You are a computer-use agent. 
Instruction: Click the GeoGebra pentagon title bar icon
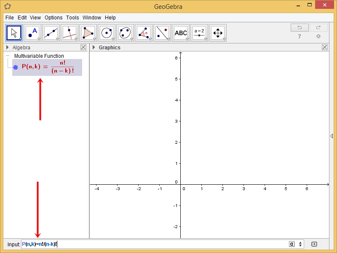8,6
